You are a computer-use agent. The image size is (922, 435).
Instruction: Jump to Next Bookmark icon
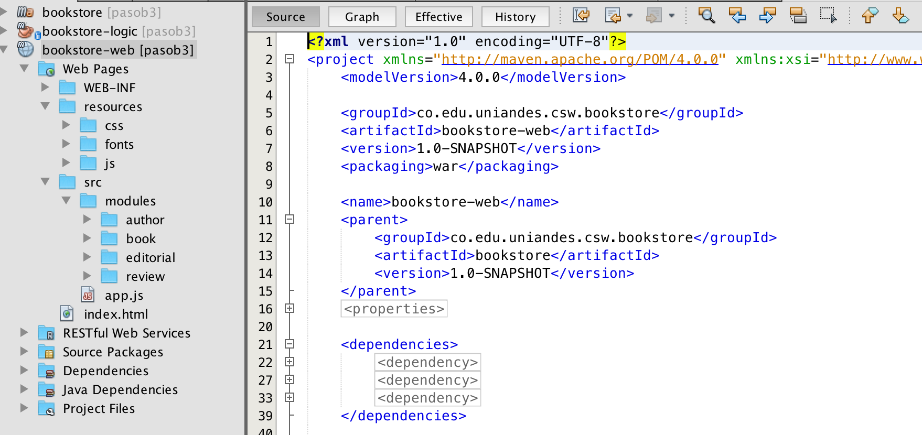click(900, 16)
